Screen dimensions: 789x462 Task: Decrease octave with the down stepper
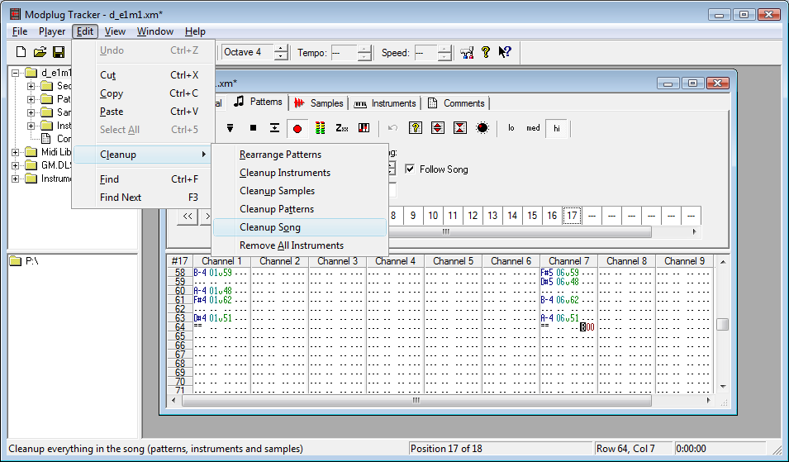pyautogui.click(x=281, y=56)
